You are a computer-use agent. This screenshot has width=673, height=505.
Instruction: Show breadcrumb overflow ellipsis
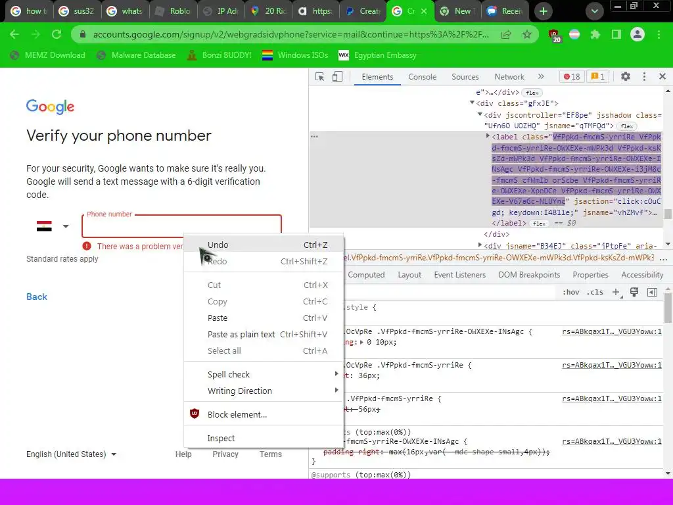pyautogui.click(x=662, y=258)
